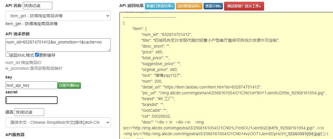This screenshot has width=333, height=139.
Task: Uncheck the 更新缓存 checkbox
Action: click(x=37, y=55)
